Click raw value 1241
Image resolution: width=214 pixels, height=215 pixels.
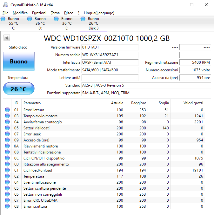pos(199,116)
